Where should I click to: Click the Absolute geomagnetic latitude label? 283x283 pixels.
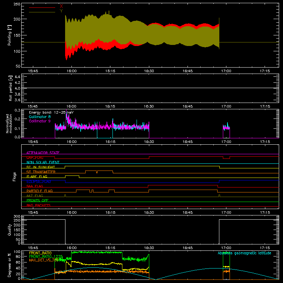244,253
